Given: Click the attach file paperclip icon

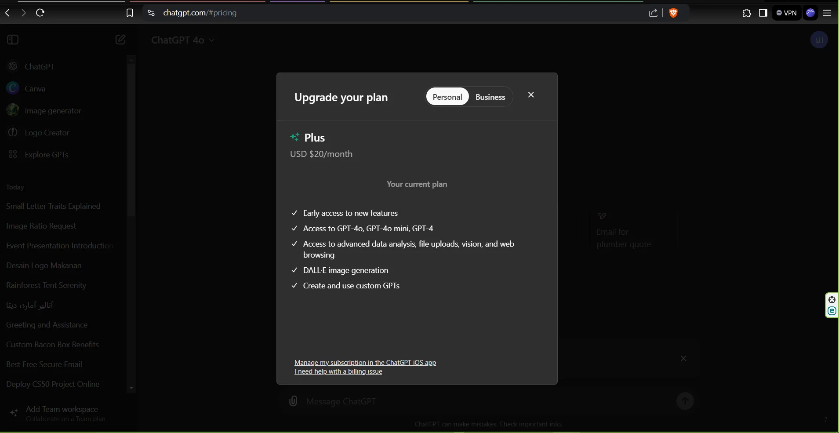Looking at the screenshot, I should coord(293,401).
